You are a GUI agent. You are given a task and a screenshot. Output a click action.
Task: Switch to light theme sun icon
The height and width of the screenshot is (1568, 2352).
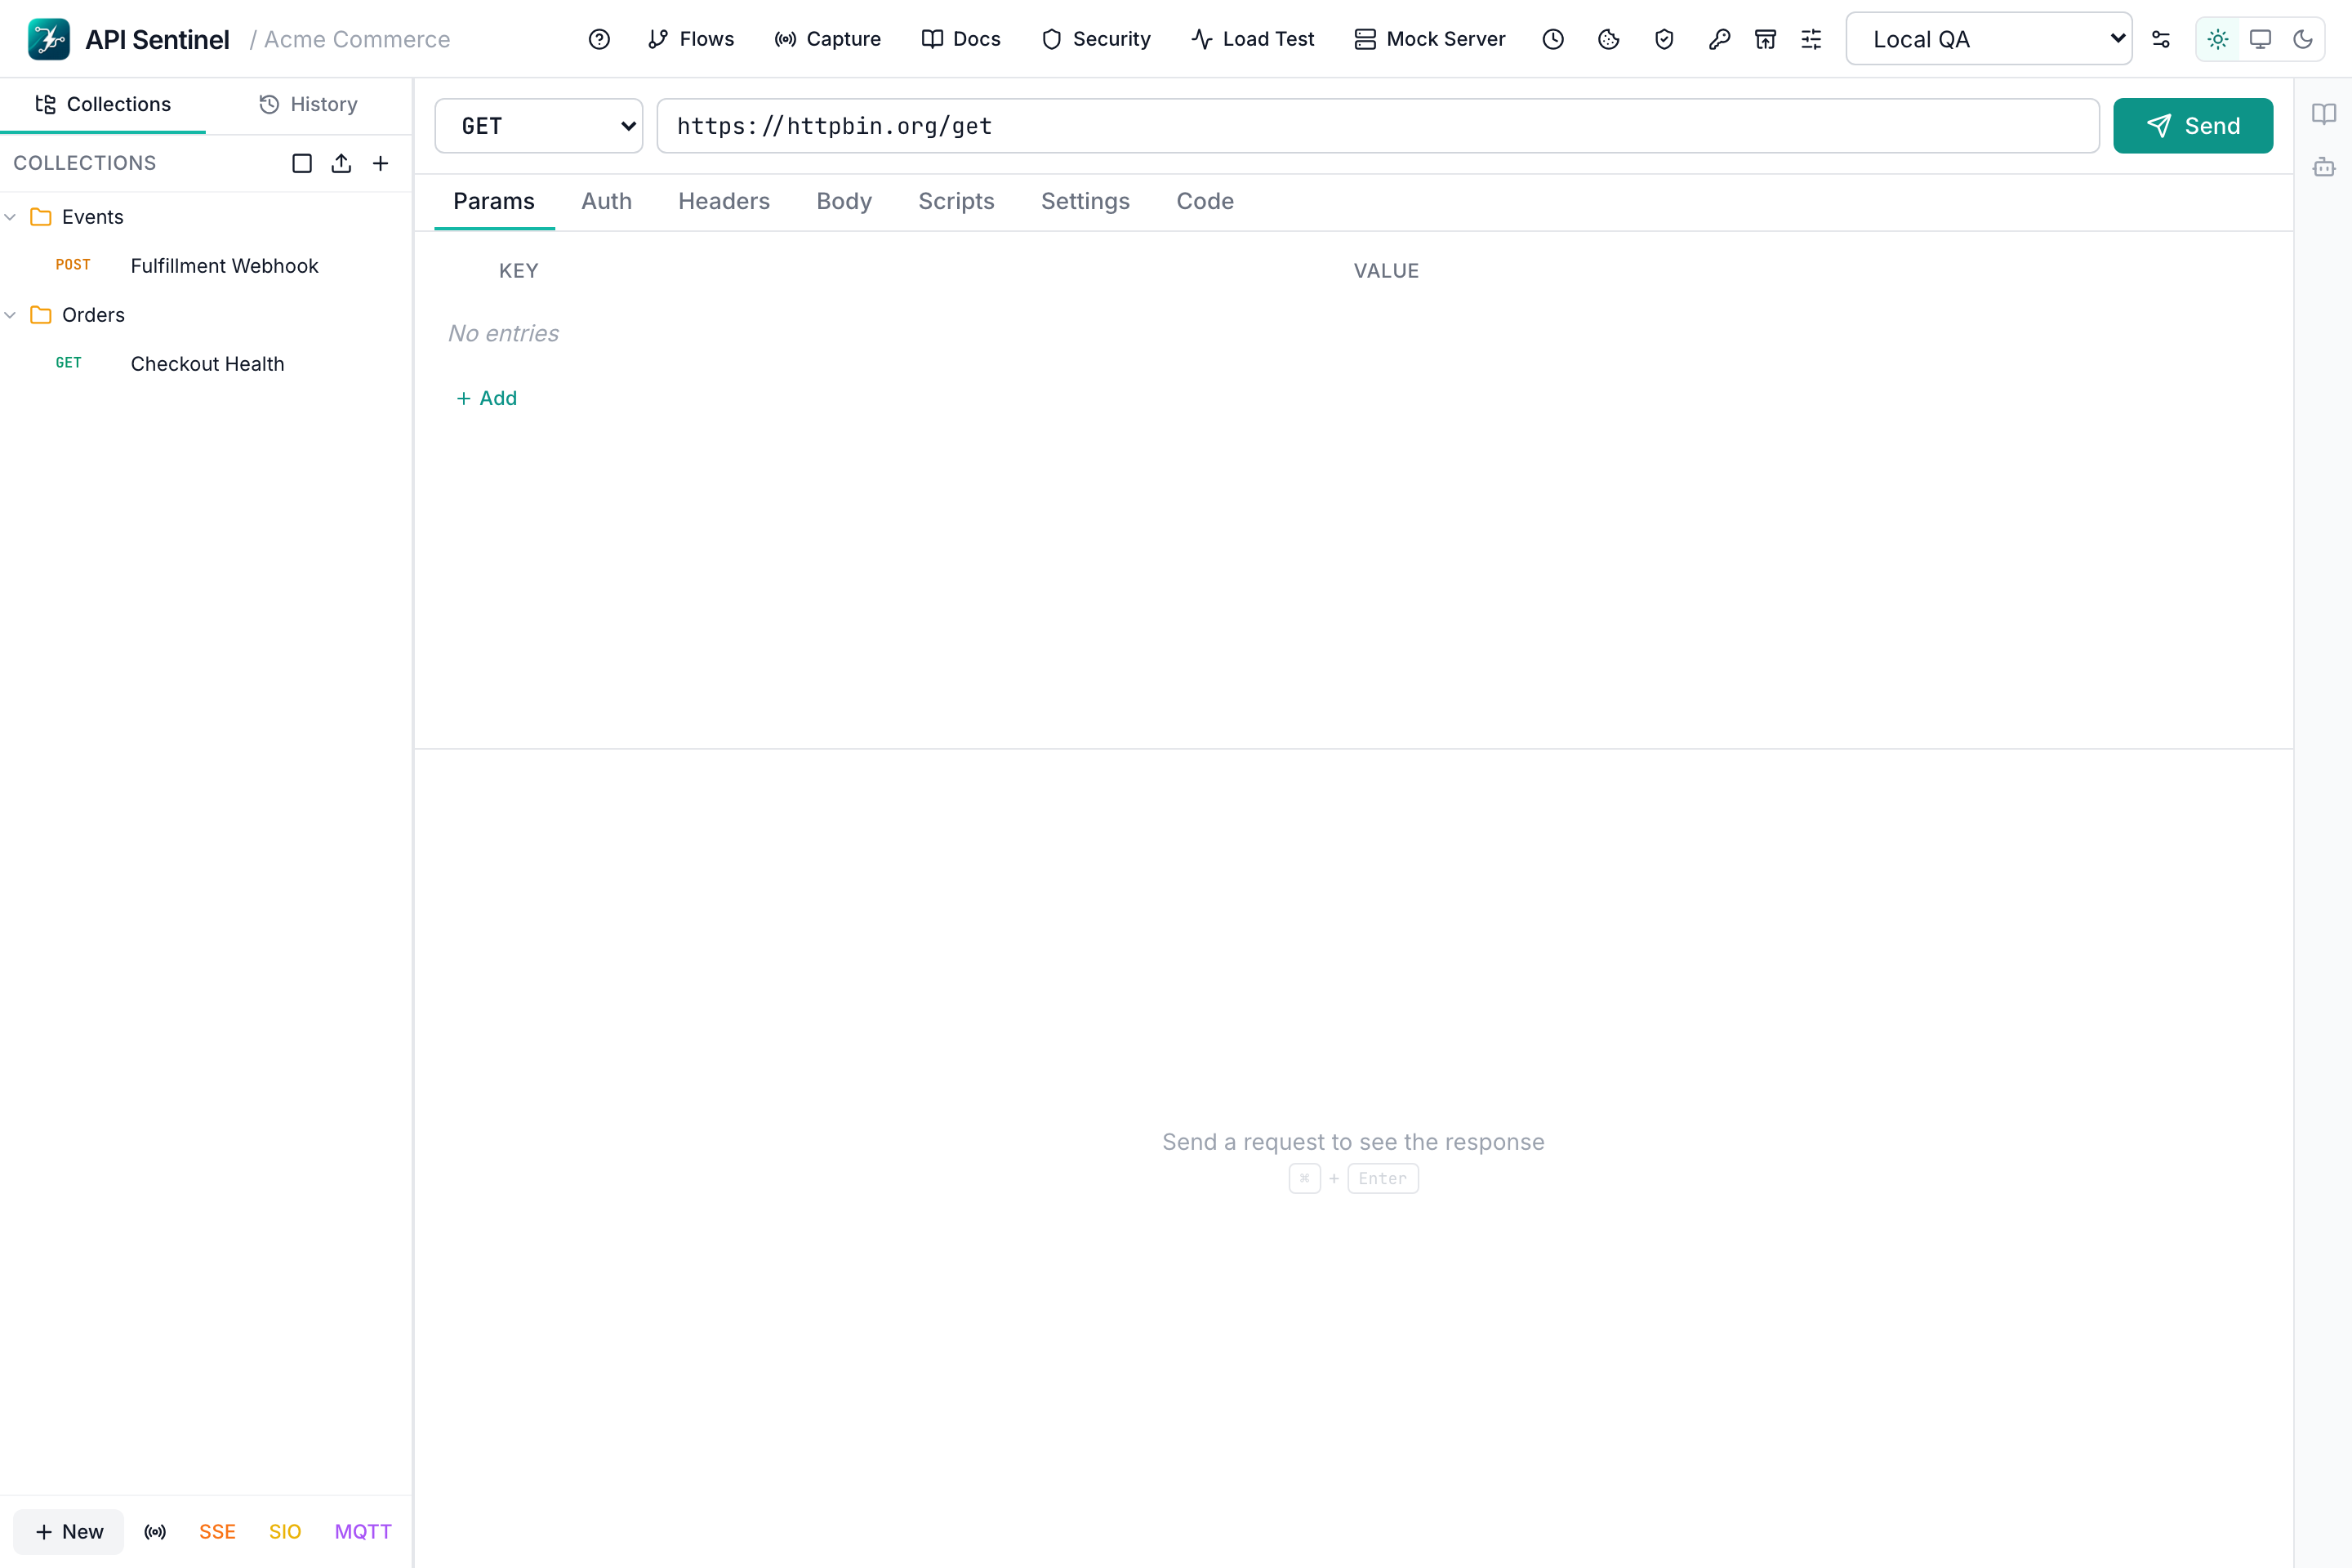point(2218,39)
